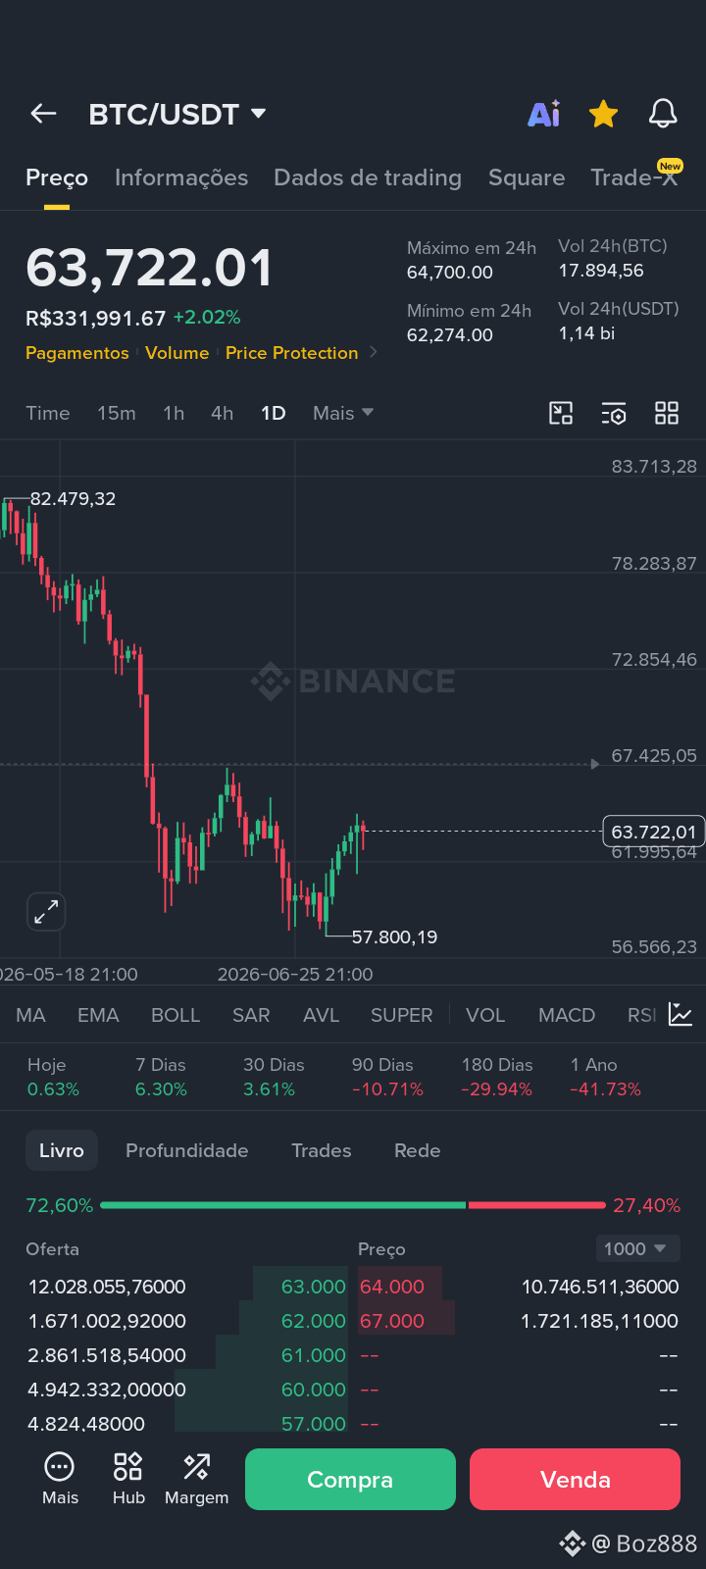The width and height of the screenshot is (706, 1569).
Task: Open the indicator chart icon beside RSI
Action: point(681,1014)
